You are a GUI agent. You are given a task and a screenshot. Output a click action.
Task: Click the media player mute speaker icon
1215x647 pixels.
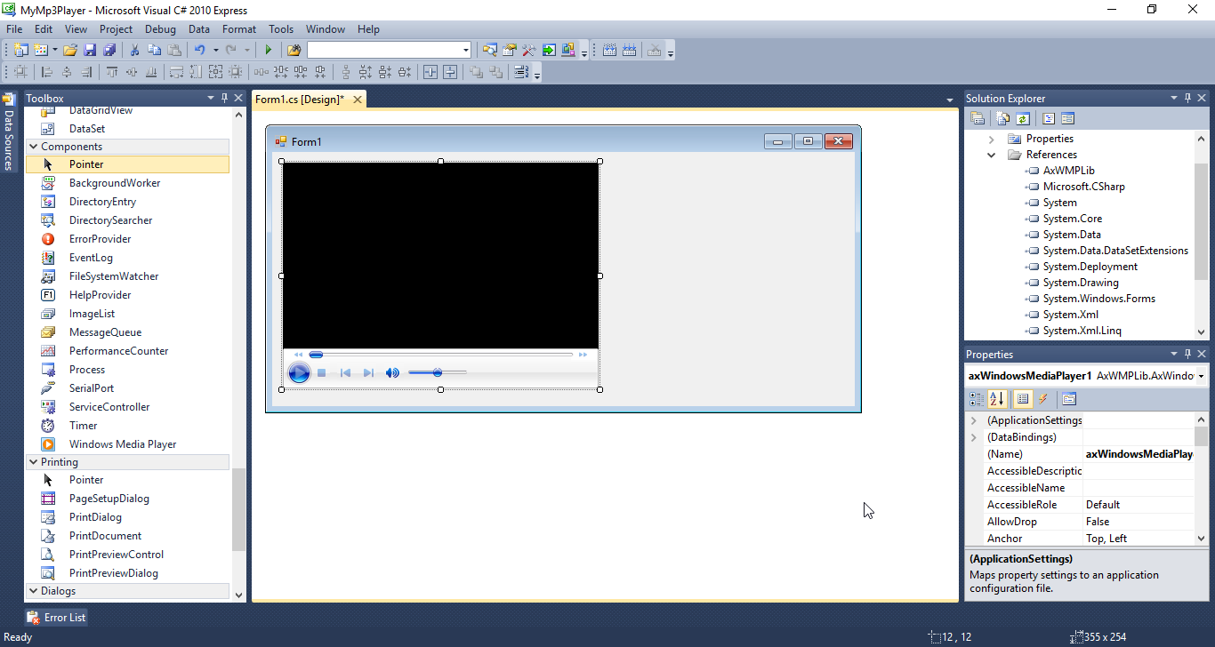(x=392, y=373)
